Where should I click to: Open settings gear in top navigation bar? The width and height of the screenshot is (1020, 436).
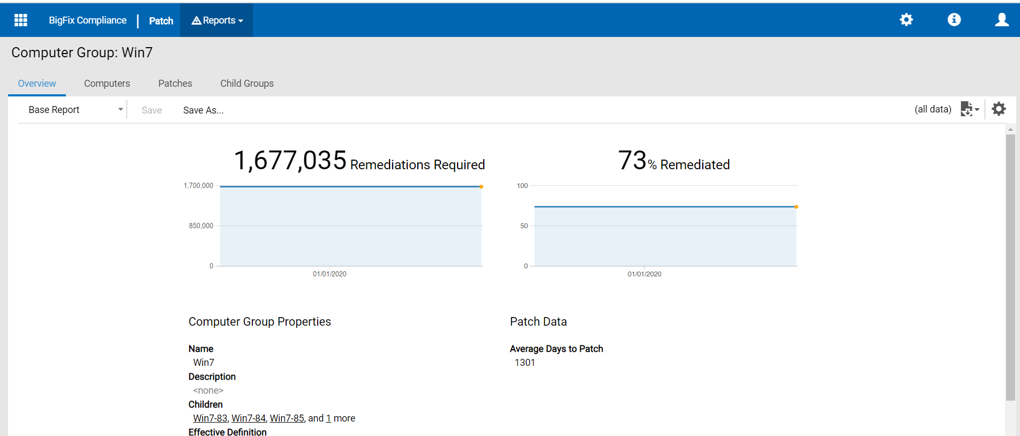[x=906, y=20]
